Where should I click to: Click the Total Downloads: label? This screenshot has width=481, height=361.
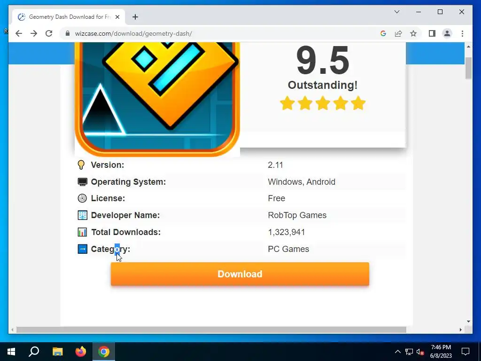126,232
